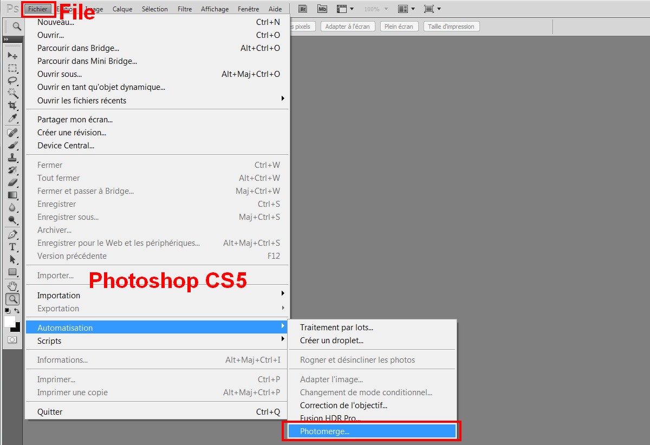The image size is (650, 445).
Task: Open the Zoom tool preset picker in options bar
Action: tap(17, 26)
